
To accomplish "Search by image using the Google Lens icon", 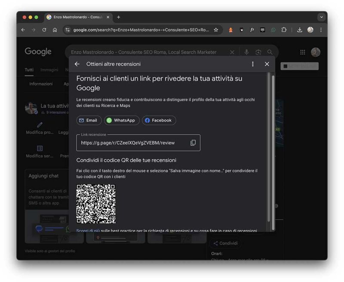I will coord(258,52).
